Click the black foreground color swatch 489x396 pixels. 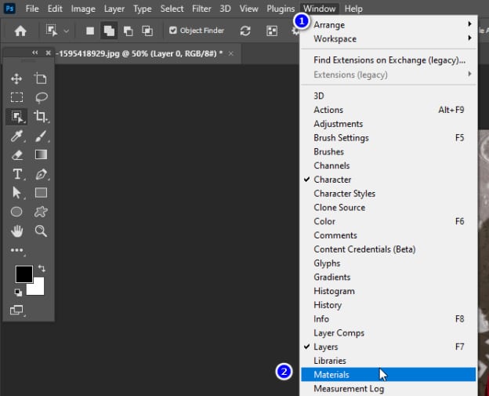pos(24,274)
